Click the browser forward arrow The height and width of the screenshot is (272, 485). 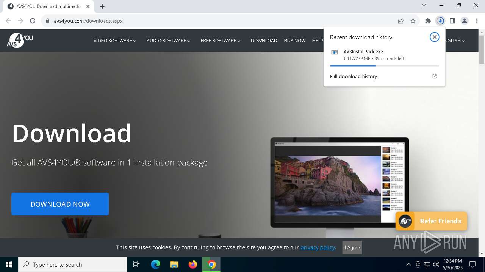click(20, 21)
